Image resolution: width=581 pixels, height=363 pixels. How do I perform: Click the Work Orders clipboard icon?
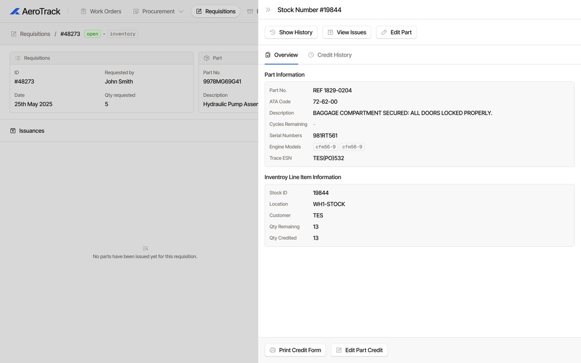[83, 11]
